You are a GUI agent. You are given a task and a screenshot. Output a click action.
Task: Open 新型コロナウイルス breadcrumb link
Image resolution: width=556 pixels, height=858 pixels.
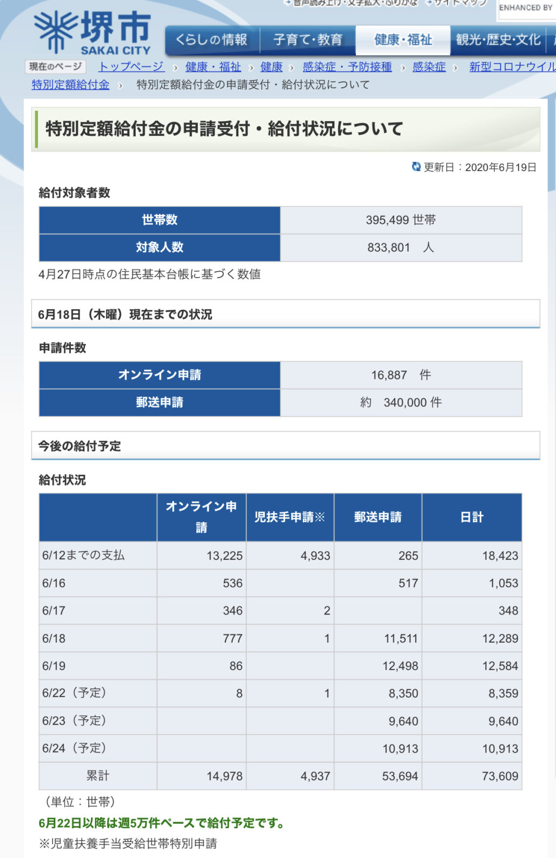[512, 67]
